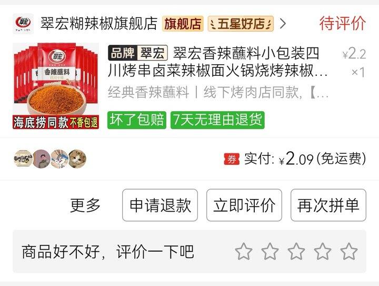Tap the cartoon rabbit avatar

pyautogui.click(x=59, y=159)
